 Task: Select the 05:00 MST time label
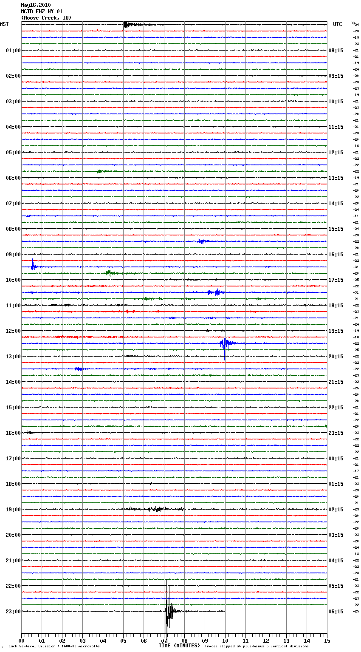[13, 153]
